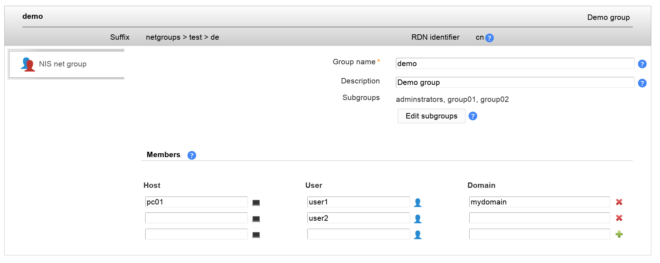This screenshot has height=263, width=660.
Task: Click the computer icon in second host row
Action: 256,219
